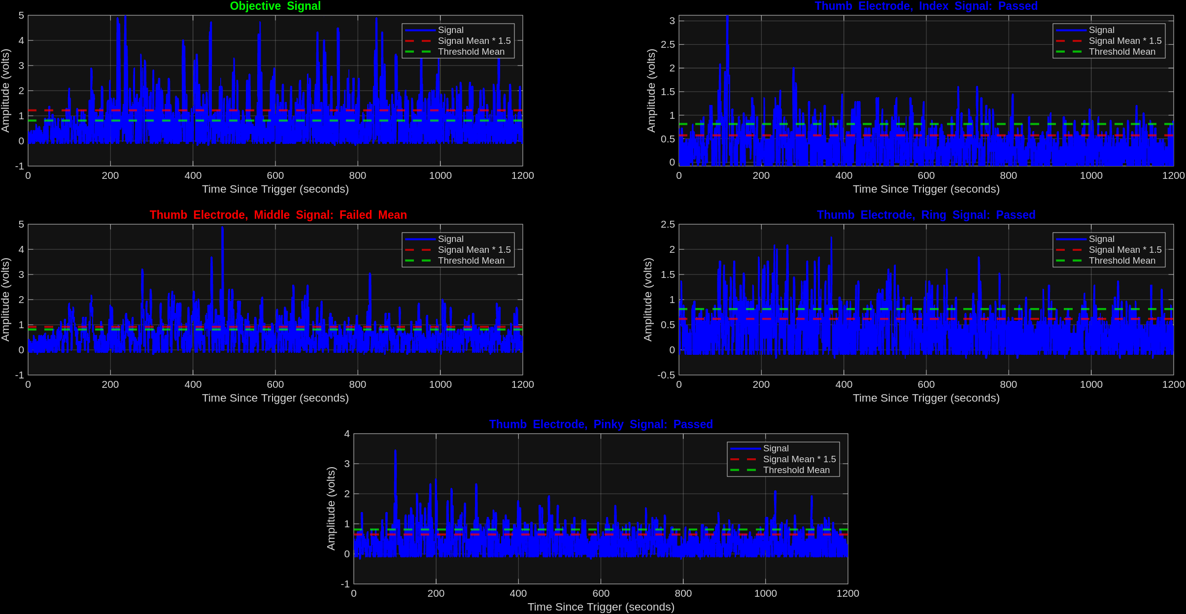The width and height of the screenshot is (1186, 614).
Task: Toggle 'Signal Mean * 1.5' entry in Index legend
Action: click(x=1125, y=41)
